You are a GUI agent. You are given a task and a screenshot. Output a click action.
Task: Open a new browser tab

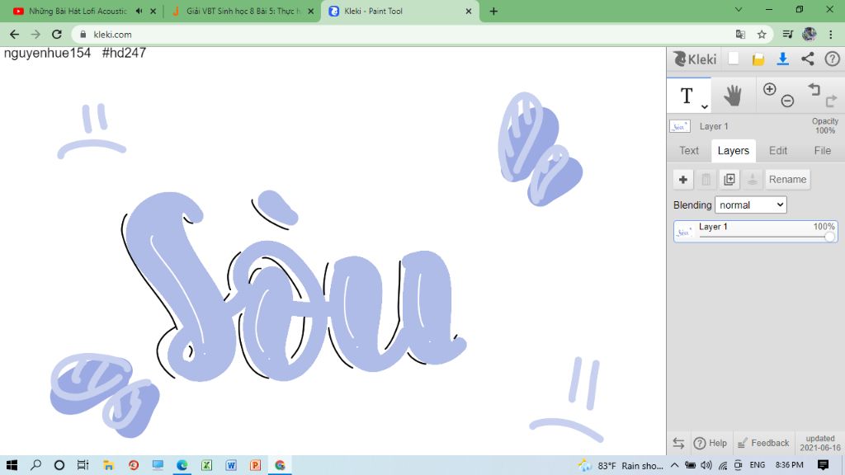(493, 11)
